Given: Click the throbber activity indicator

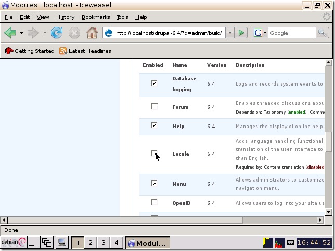Looking at the screenshot, I should pos(327,17).
